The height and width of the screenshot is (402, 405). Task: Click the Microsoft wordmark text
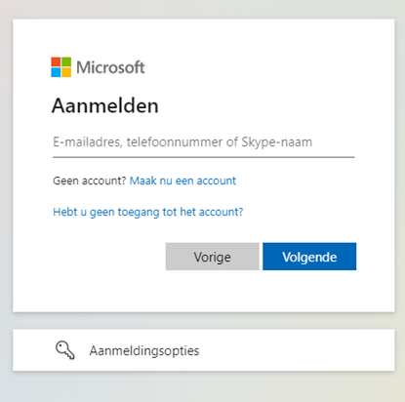click(110, 67)
